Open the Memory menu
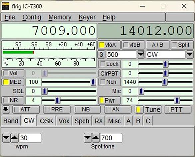The image size is (195, 157). (60, 17)
